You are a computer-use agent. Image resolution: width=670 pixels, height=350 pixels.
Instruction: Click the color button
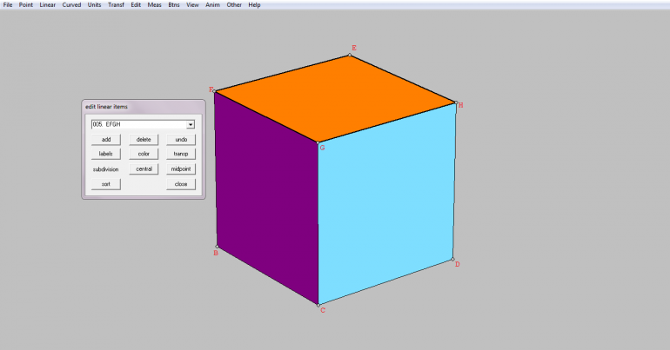pos(144,154)
